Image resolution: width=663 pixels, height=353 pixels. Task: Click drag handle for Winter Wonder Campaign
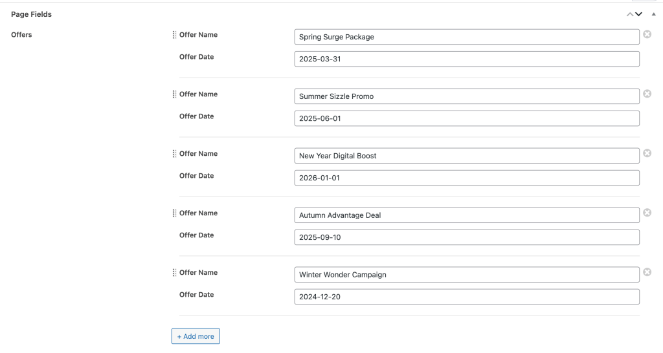point(174,273)
